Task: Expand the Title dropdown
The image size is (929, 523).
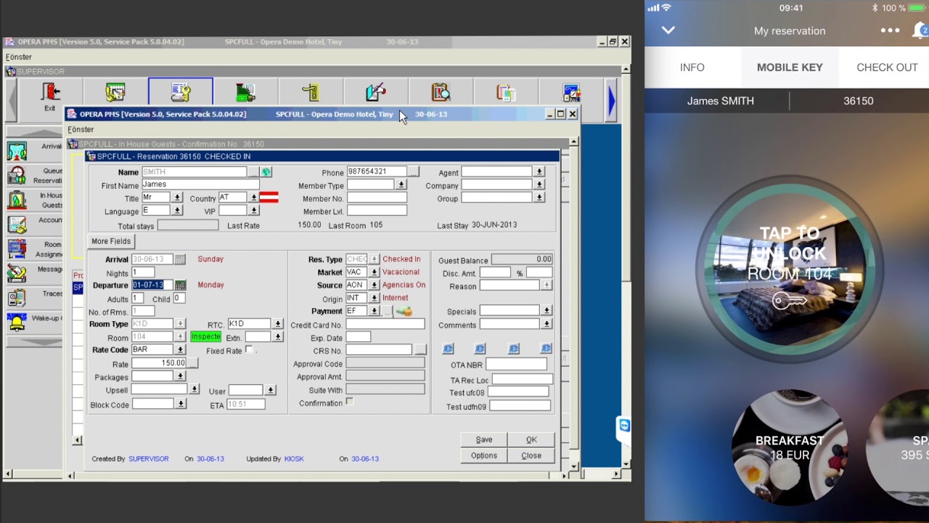Action: [x=177, y=198]
